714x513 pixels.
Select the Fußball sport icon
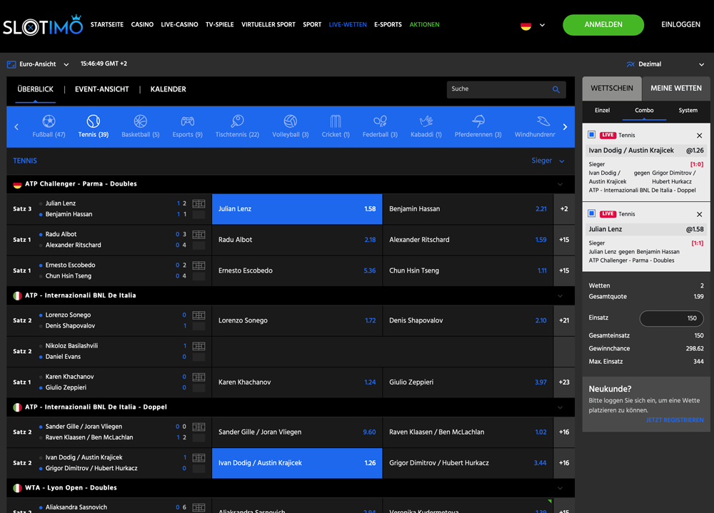tap(49, 121)
